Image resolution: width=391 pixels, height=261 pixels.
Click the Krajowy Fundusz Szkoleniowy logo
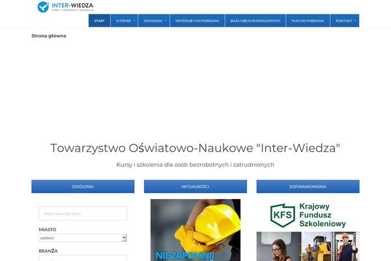308,215
